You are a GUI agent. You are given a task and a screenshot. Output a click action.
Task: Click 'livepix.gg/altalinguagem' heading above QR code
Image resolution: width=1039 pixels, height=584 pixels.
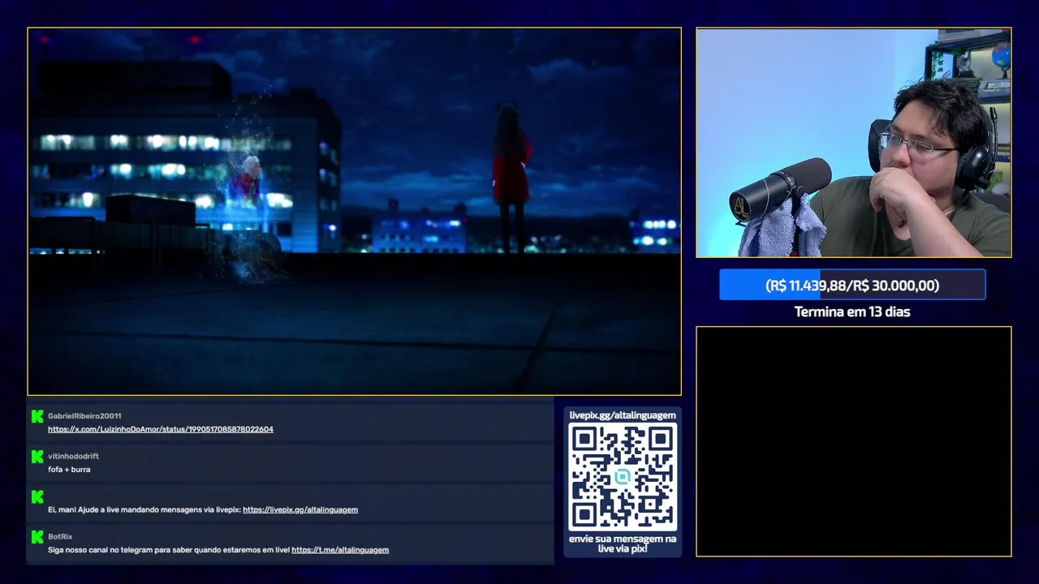click(x=623, y=415)
